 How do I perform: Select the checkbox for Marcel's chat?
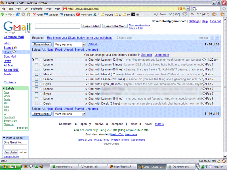point(36,74)
